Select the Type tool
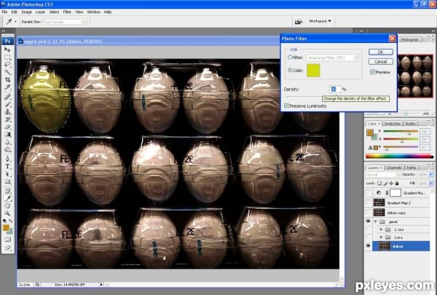This screenshot has height=295, width=437. point(7,167)
